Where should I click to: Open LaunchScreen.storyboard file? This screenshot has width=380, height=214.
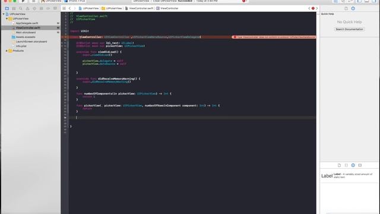point(31,42)
